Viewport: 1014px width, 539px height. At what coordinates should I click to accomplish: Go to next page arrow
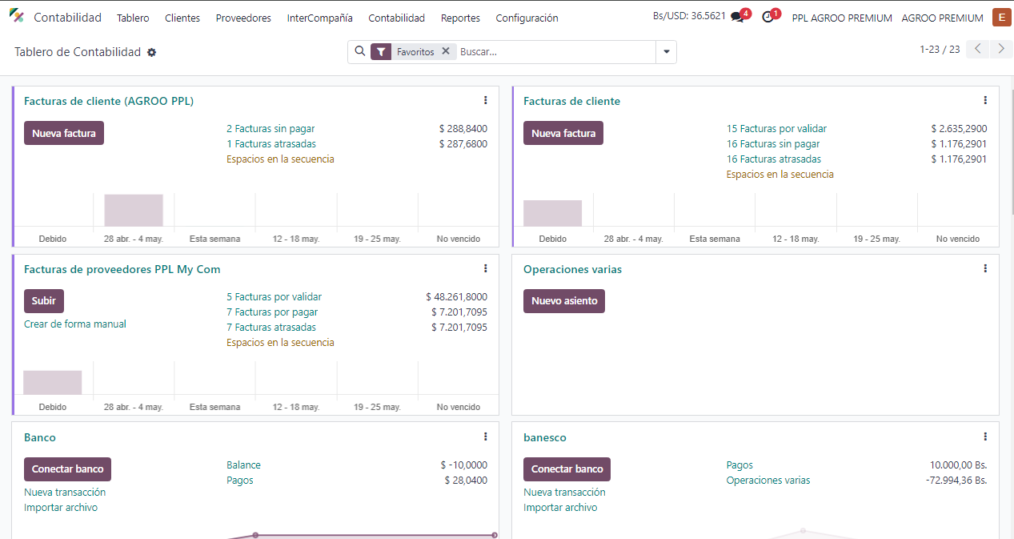pos(1000,49)
